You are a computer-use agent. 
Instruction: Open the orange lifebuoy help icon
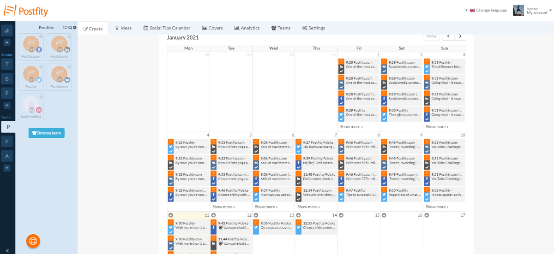(33, 241)
